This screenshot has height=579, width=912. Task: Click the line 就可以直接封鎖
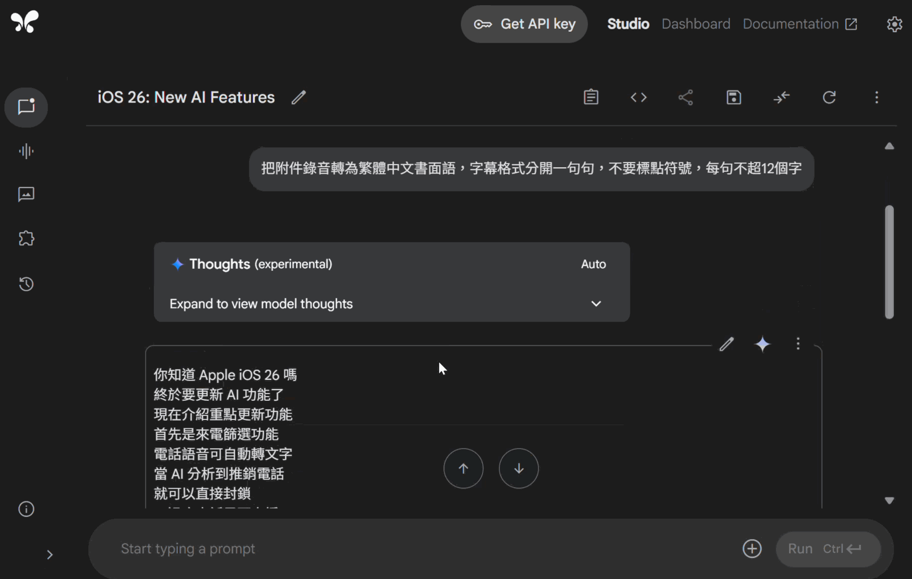point(202,494)
